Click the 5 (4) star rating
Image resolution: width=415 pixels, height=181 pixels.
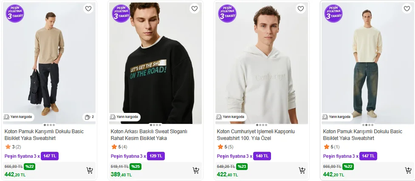coord(119,147)
